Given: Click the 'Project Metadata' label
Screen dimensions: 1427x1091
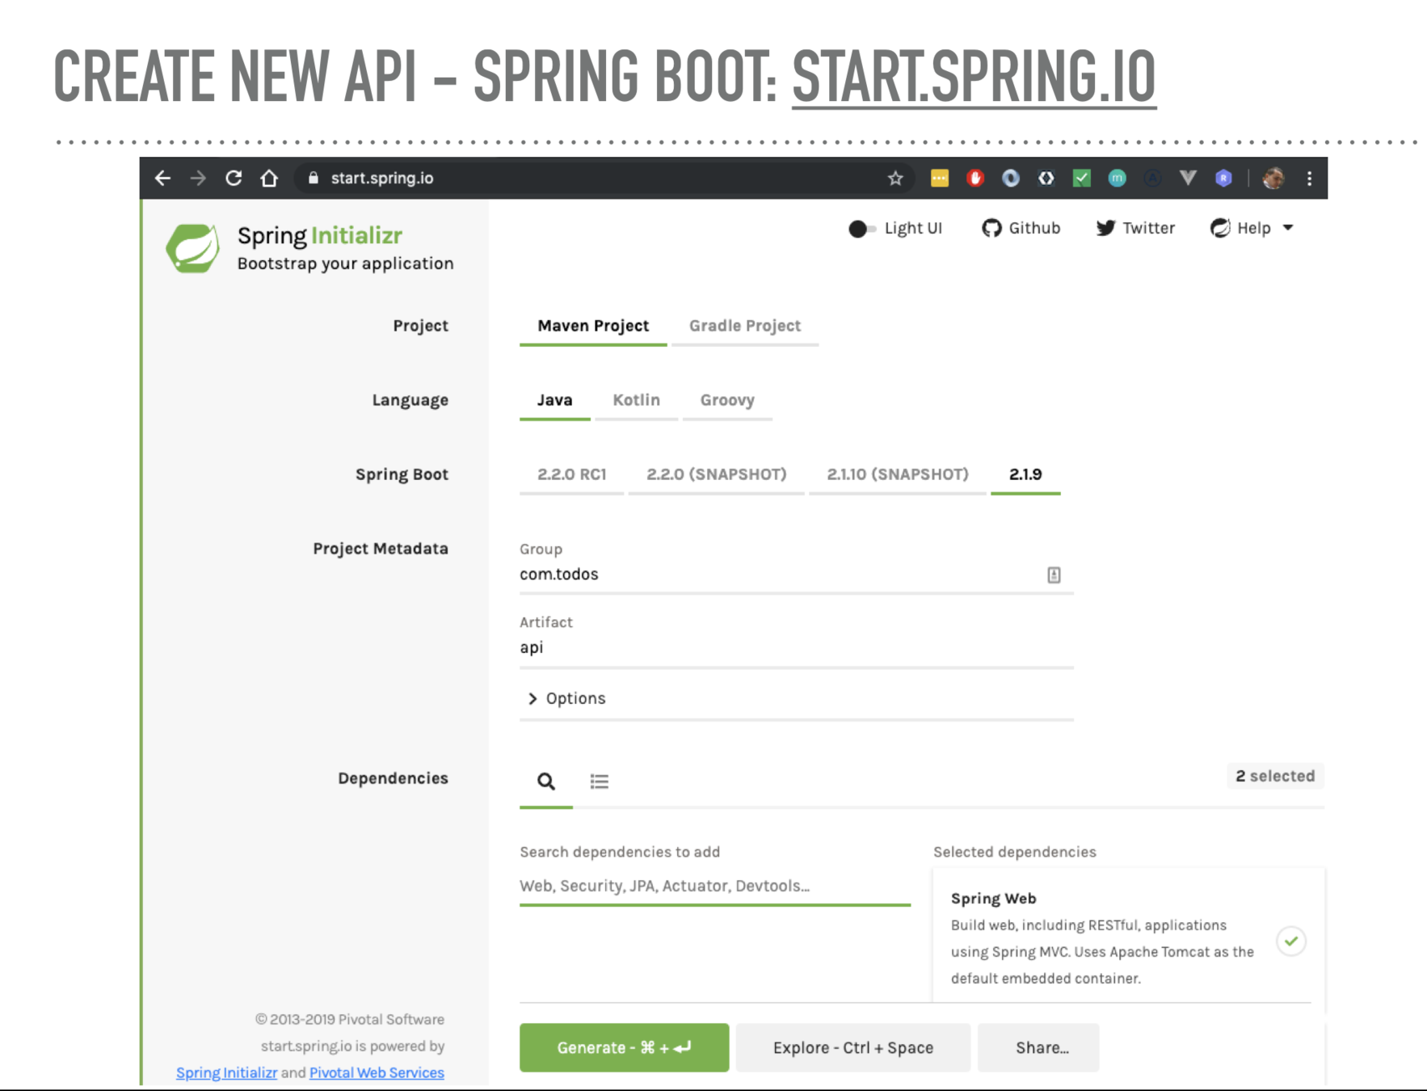Looking at the screenshot, I should coord(380,549).
